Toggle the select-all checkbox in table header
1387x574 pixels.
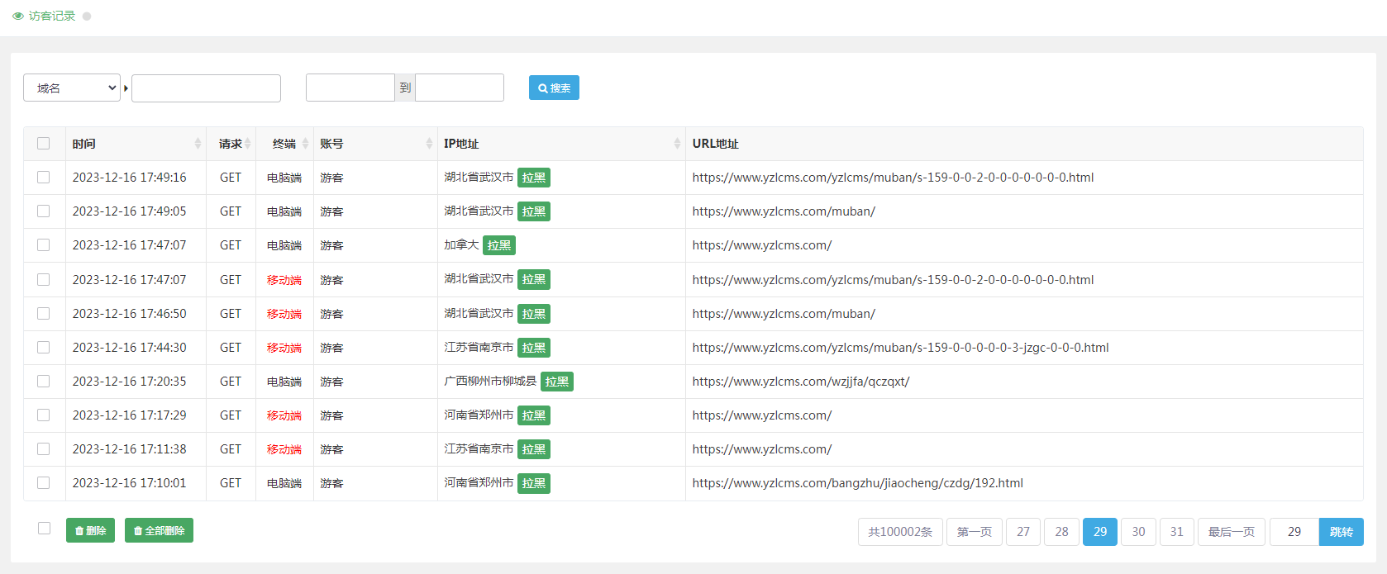[44, 144]
